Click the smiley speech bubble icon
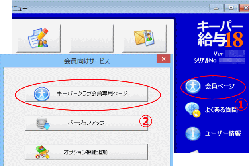Screen dimensions: 249x166 (x=192, y=110)
